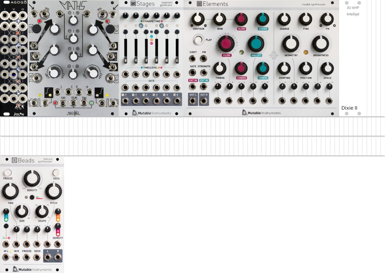The width and height of the screenshot is (385, 273).
Task: Click the Intellijel text on placeholder module
Action: click(x=353, y=14)
